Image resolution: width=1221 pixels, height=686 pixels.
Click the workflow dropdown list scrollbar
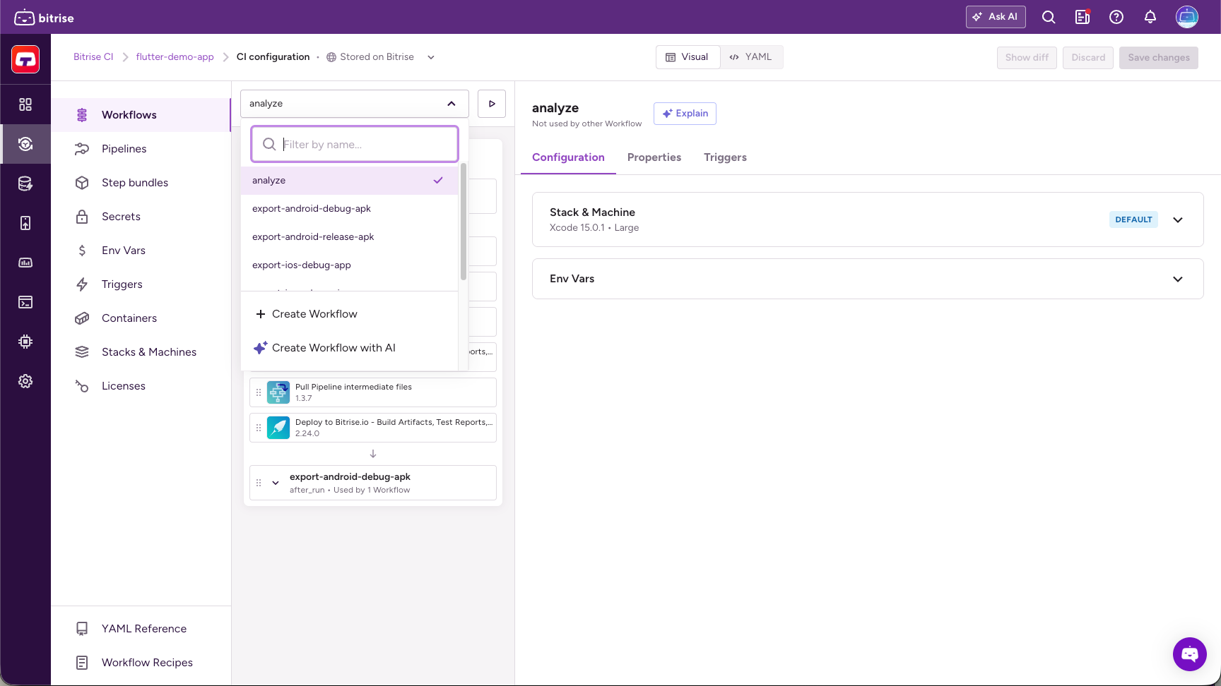click(x=464, y=222)
